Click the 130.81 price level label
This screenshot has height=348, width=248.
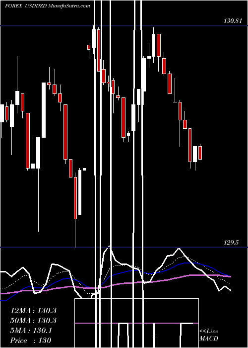click(x=233, y=21)
